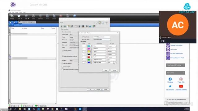
Task: Expand the Help, Support & Training section
Action: point(175,65)
